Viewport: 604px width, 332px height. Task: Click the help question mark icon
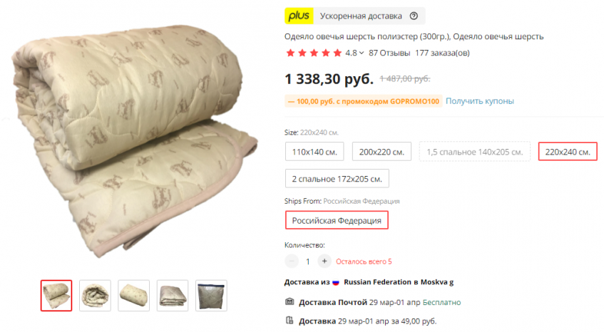pyautogui.click(x=414, y=16)
